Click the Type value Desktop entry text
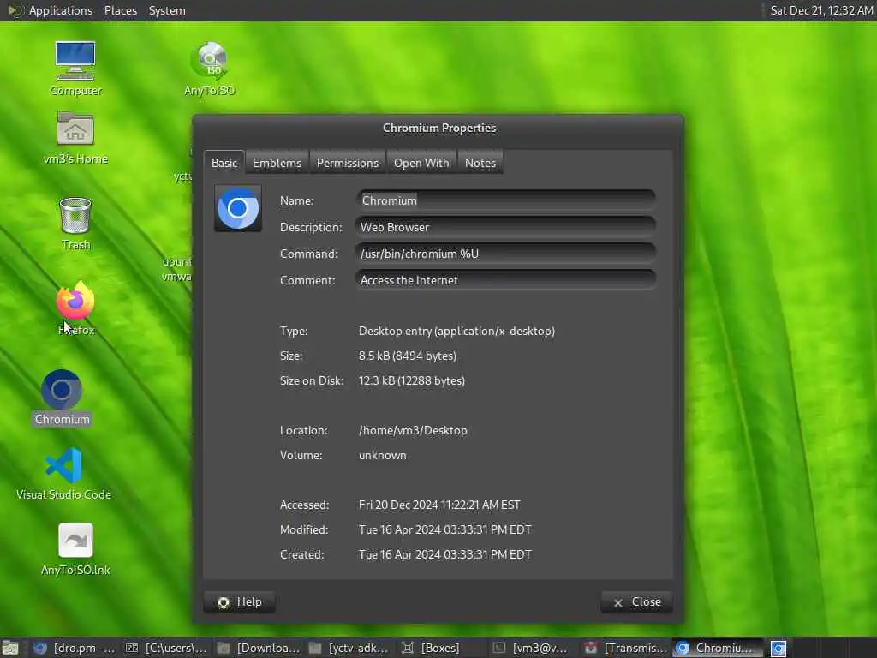The image size is (877, 658). point(457,331)
